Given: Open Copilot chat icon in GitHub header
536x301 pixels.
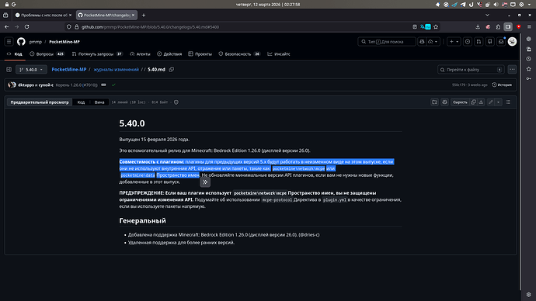Looking at the screenshot, I should click(x=422, y=42).
